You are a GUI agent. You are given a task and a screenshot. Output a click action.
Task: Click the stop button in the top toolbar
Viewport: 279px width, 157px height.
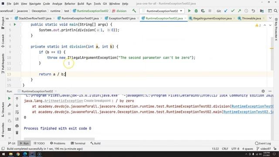click(210, 11)
